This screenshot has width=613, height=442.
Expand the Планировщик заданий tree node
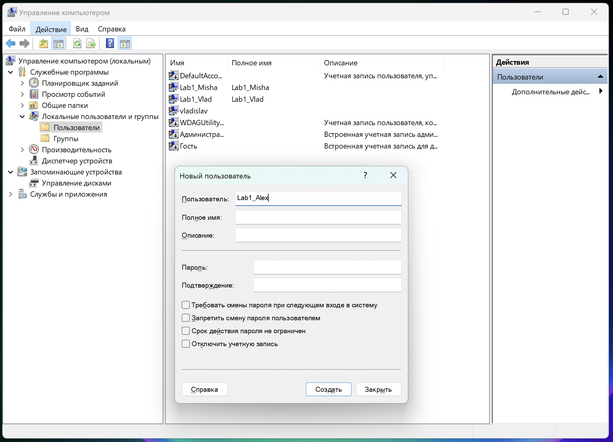click(x=22, y=83)
